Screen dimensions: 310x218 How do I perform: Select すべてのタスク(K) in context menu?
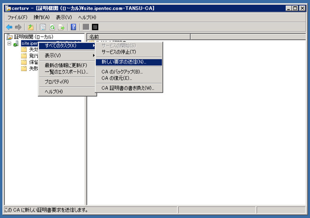(x=67, y=45)
